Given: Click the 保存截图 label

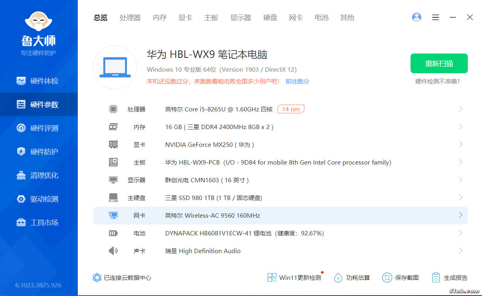Looking at the screenshot, I should click(x=407, y=278).
